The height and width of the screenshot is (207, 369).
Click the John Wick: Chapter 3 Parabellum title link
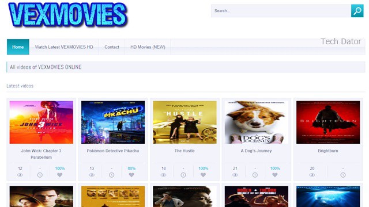(x=41, y=154)
